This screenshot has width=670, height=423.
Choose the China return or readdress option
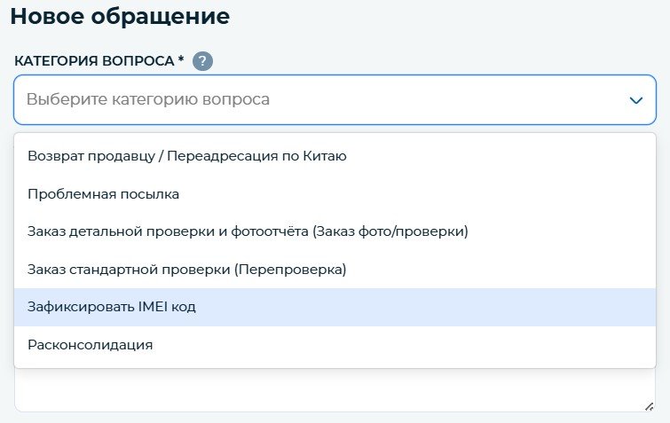[x=335, y=156]
